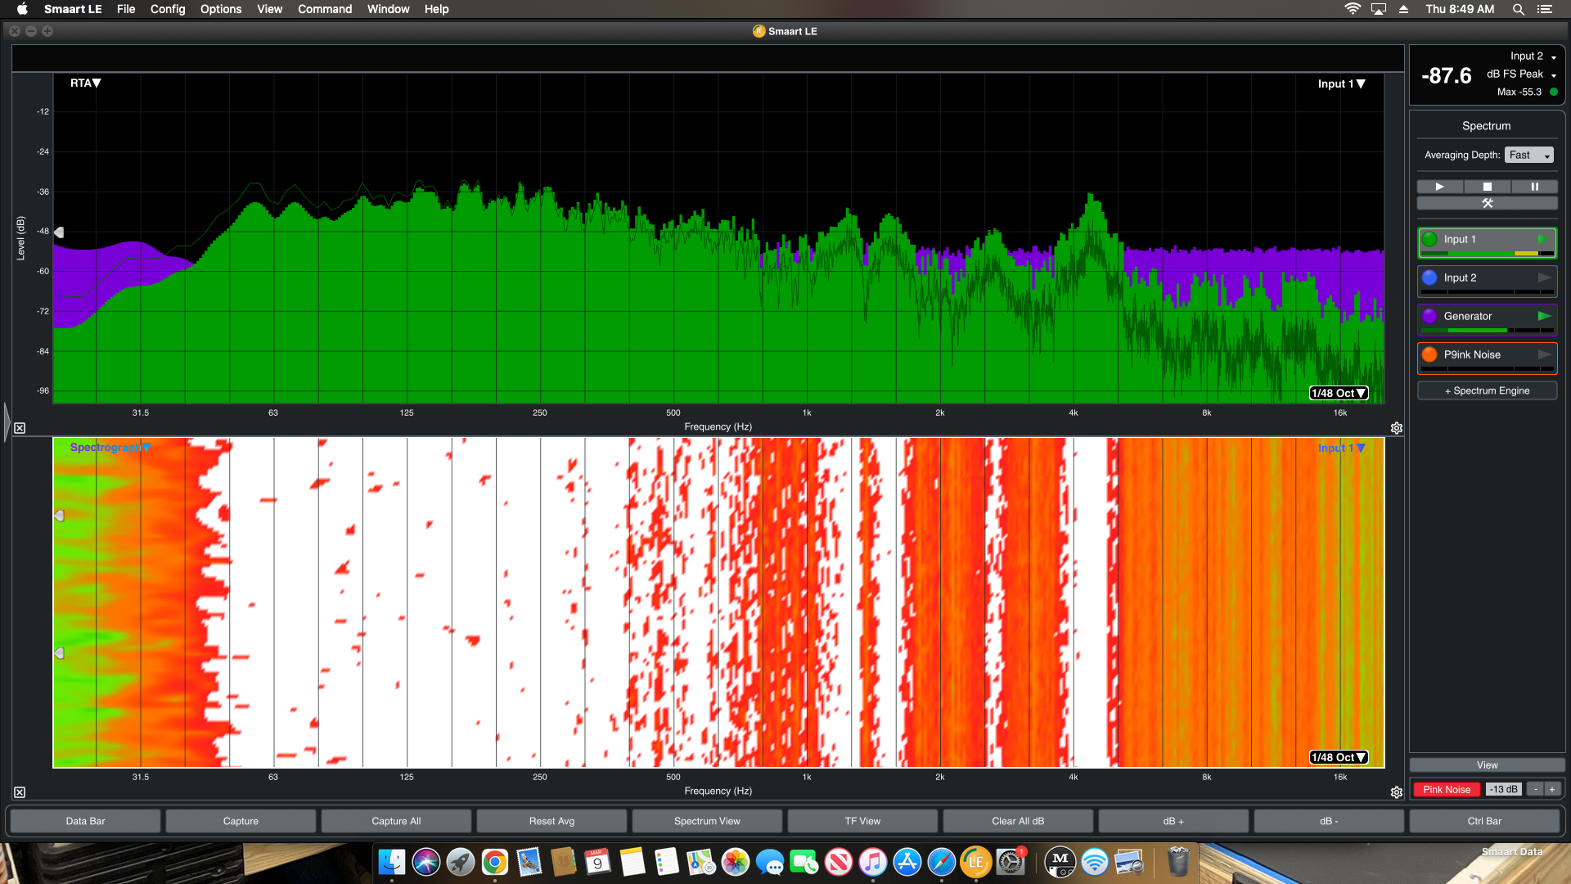1571x884 pixels.
Task: Open iTunes from the dock
Action: (873, 862)
